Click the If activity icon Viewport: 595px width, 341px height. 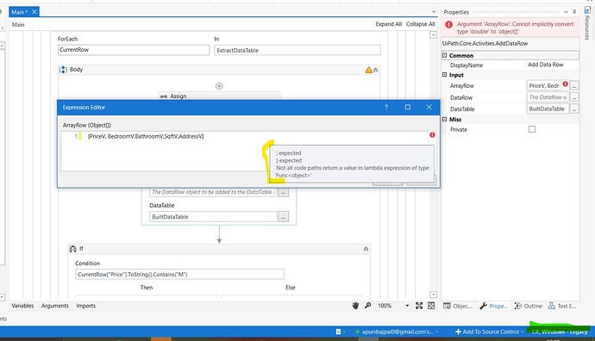72,249
